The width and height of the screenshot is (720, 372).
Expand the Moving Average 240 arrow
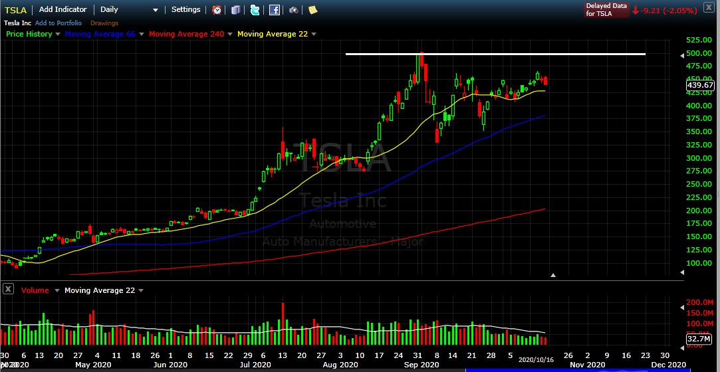(x=230, y=34)
